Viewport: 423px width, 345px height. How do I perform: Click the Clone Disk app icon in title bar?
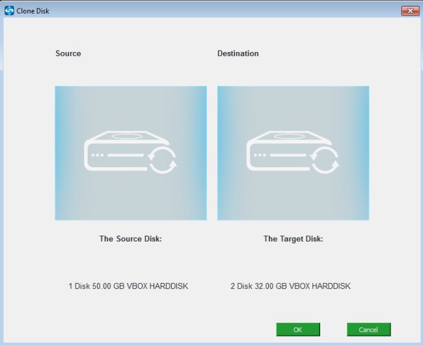pyautogui.click(x=9, y=10)
